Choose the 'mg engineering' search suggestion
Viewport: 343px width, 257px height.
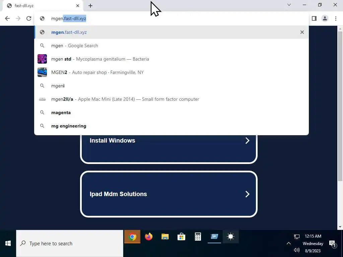[x=171, y=126]
